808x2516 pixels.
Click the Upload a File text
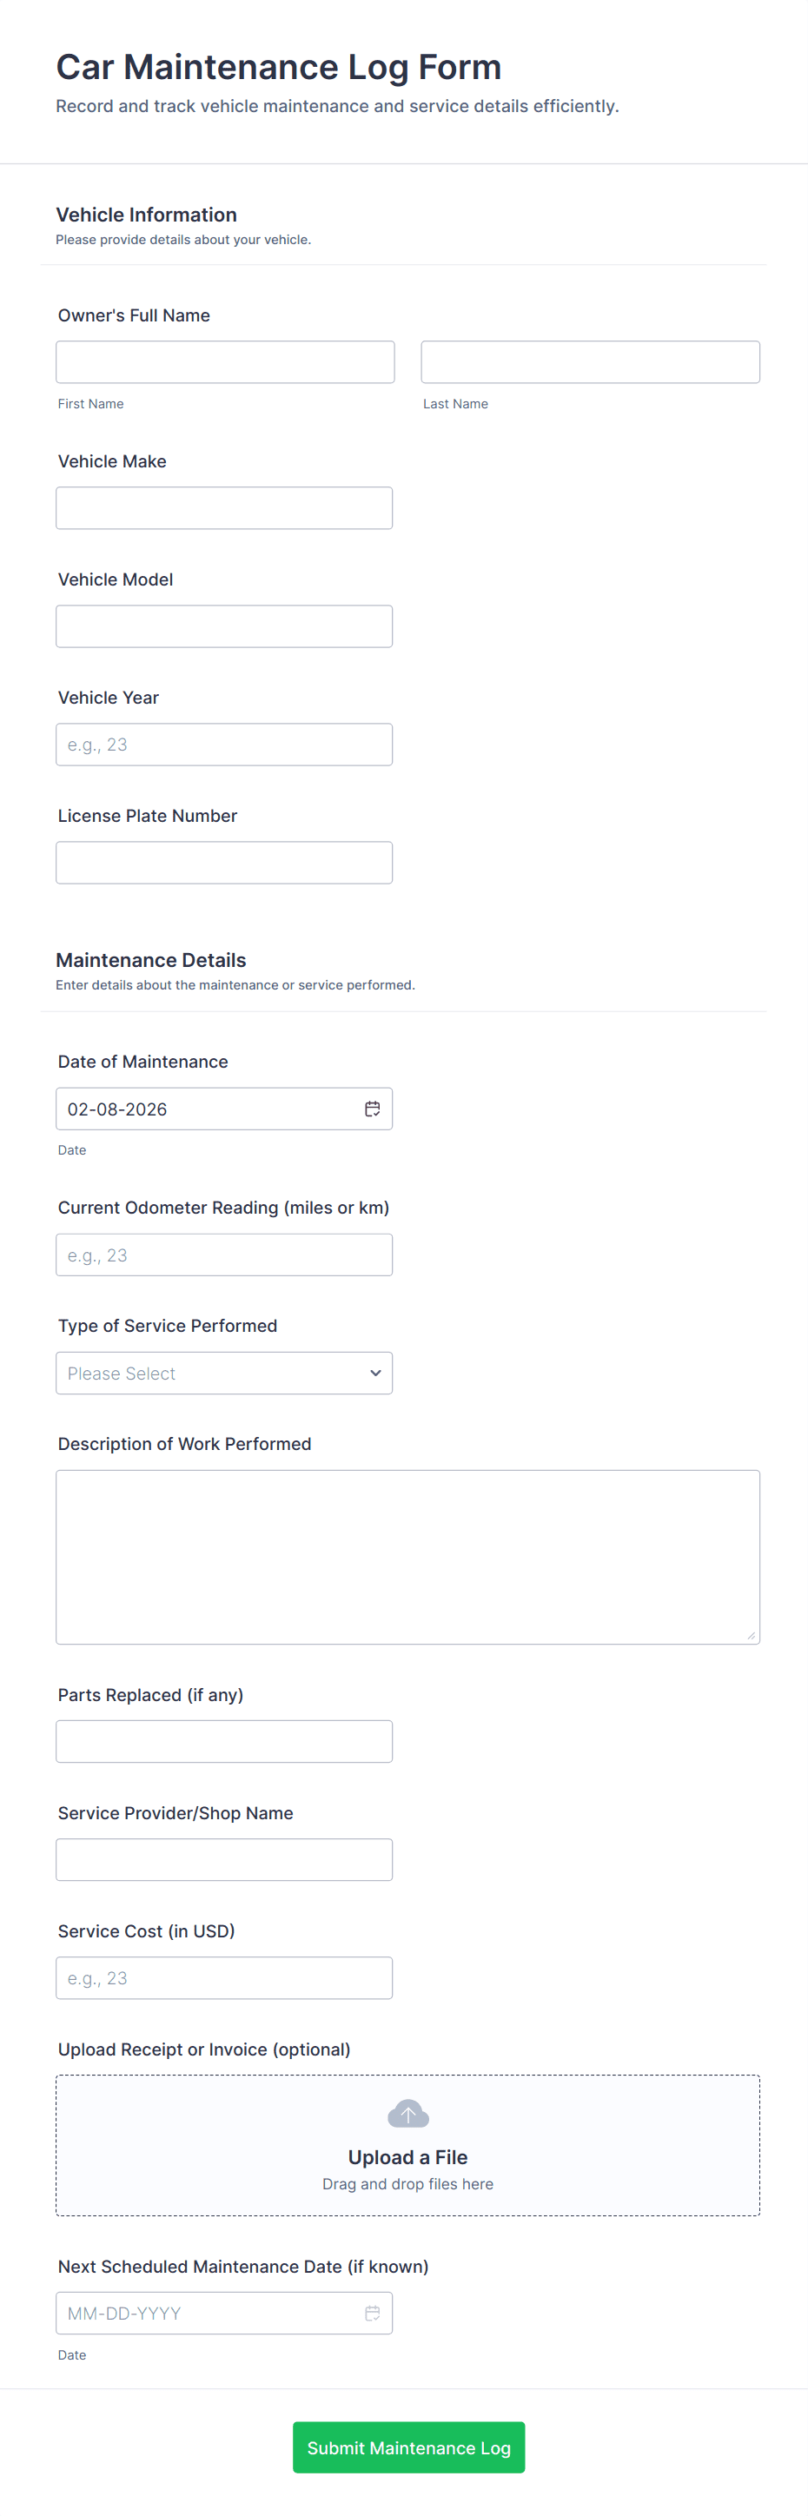click(407, 2156)
